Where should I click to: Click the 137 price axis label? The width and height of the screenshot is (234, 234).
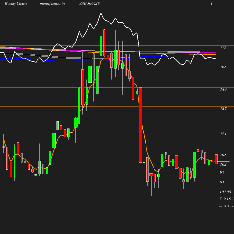[x=223, y=109]
